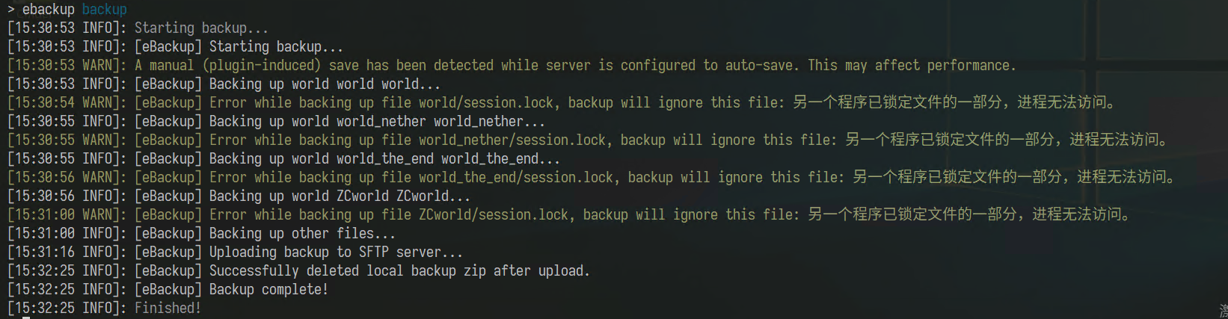
Task: Click the 15:31:16 INFO timestamp
Action: click(x=67, y=252)
